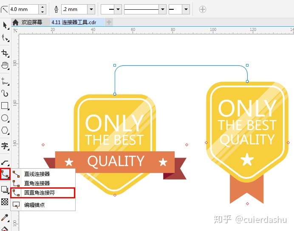Image resolution: width=294 pixels, height=231 pixels.
Task: Select the Pick tool arrow
Action: (x=5, y=25)
